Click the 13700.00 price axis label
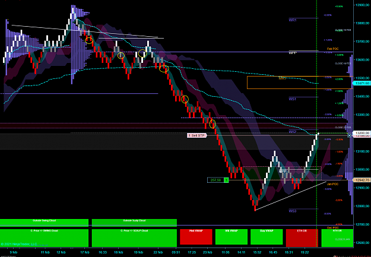Screen dimensions: 371x257 pyautogui.click(x=362, y=42)
